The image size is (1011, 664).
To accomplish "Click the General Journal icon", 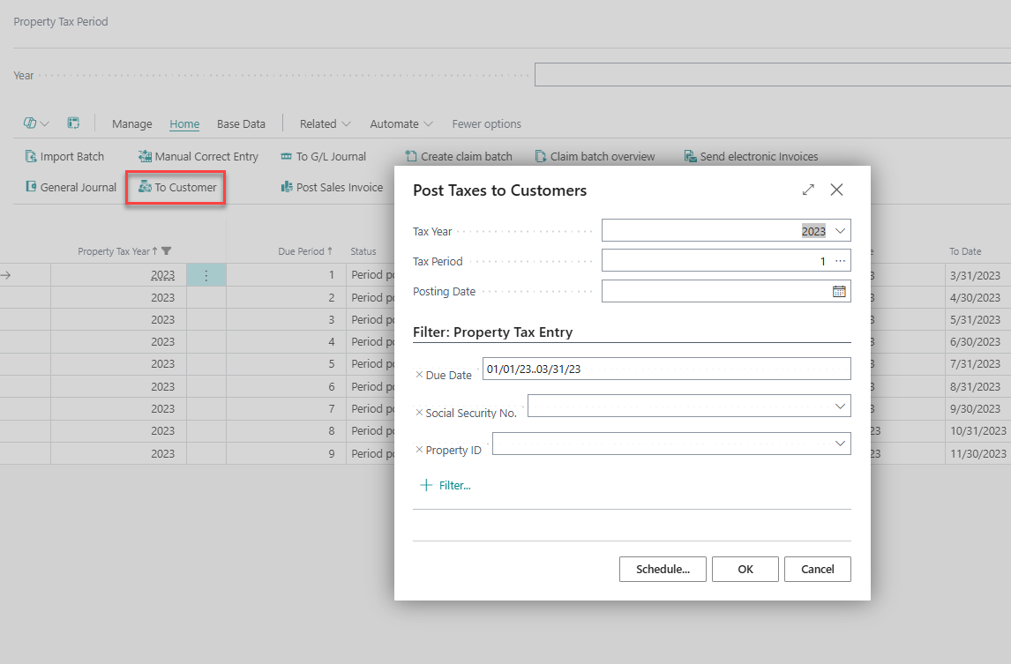I will 30,187.
